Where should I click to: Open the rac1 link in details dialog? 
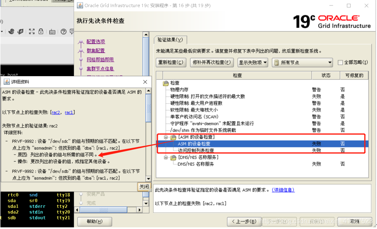(69, 112)
